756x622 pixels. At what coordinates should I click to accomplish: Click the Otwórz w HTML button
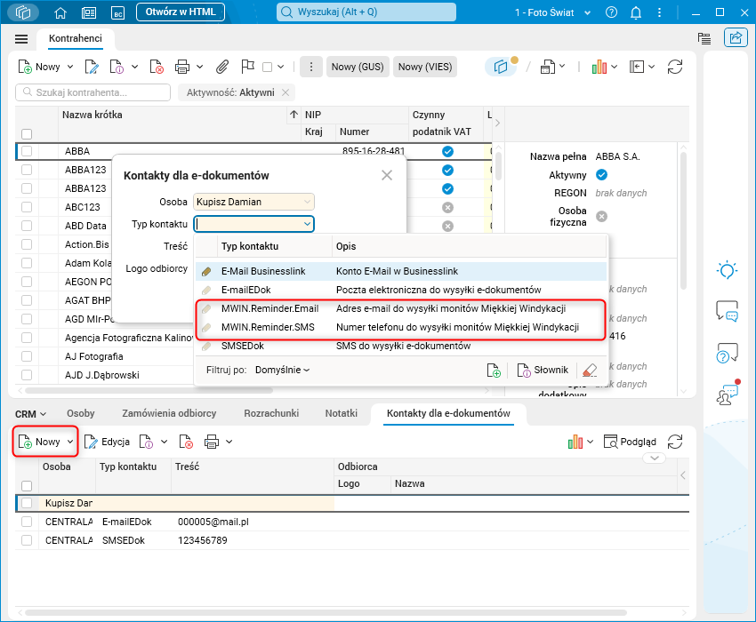181,12
